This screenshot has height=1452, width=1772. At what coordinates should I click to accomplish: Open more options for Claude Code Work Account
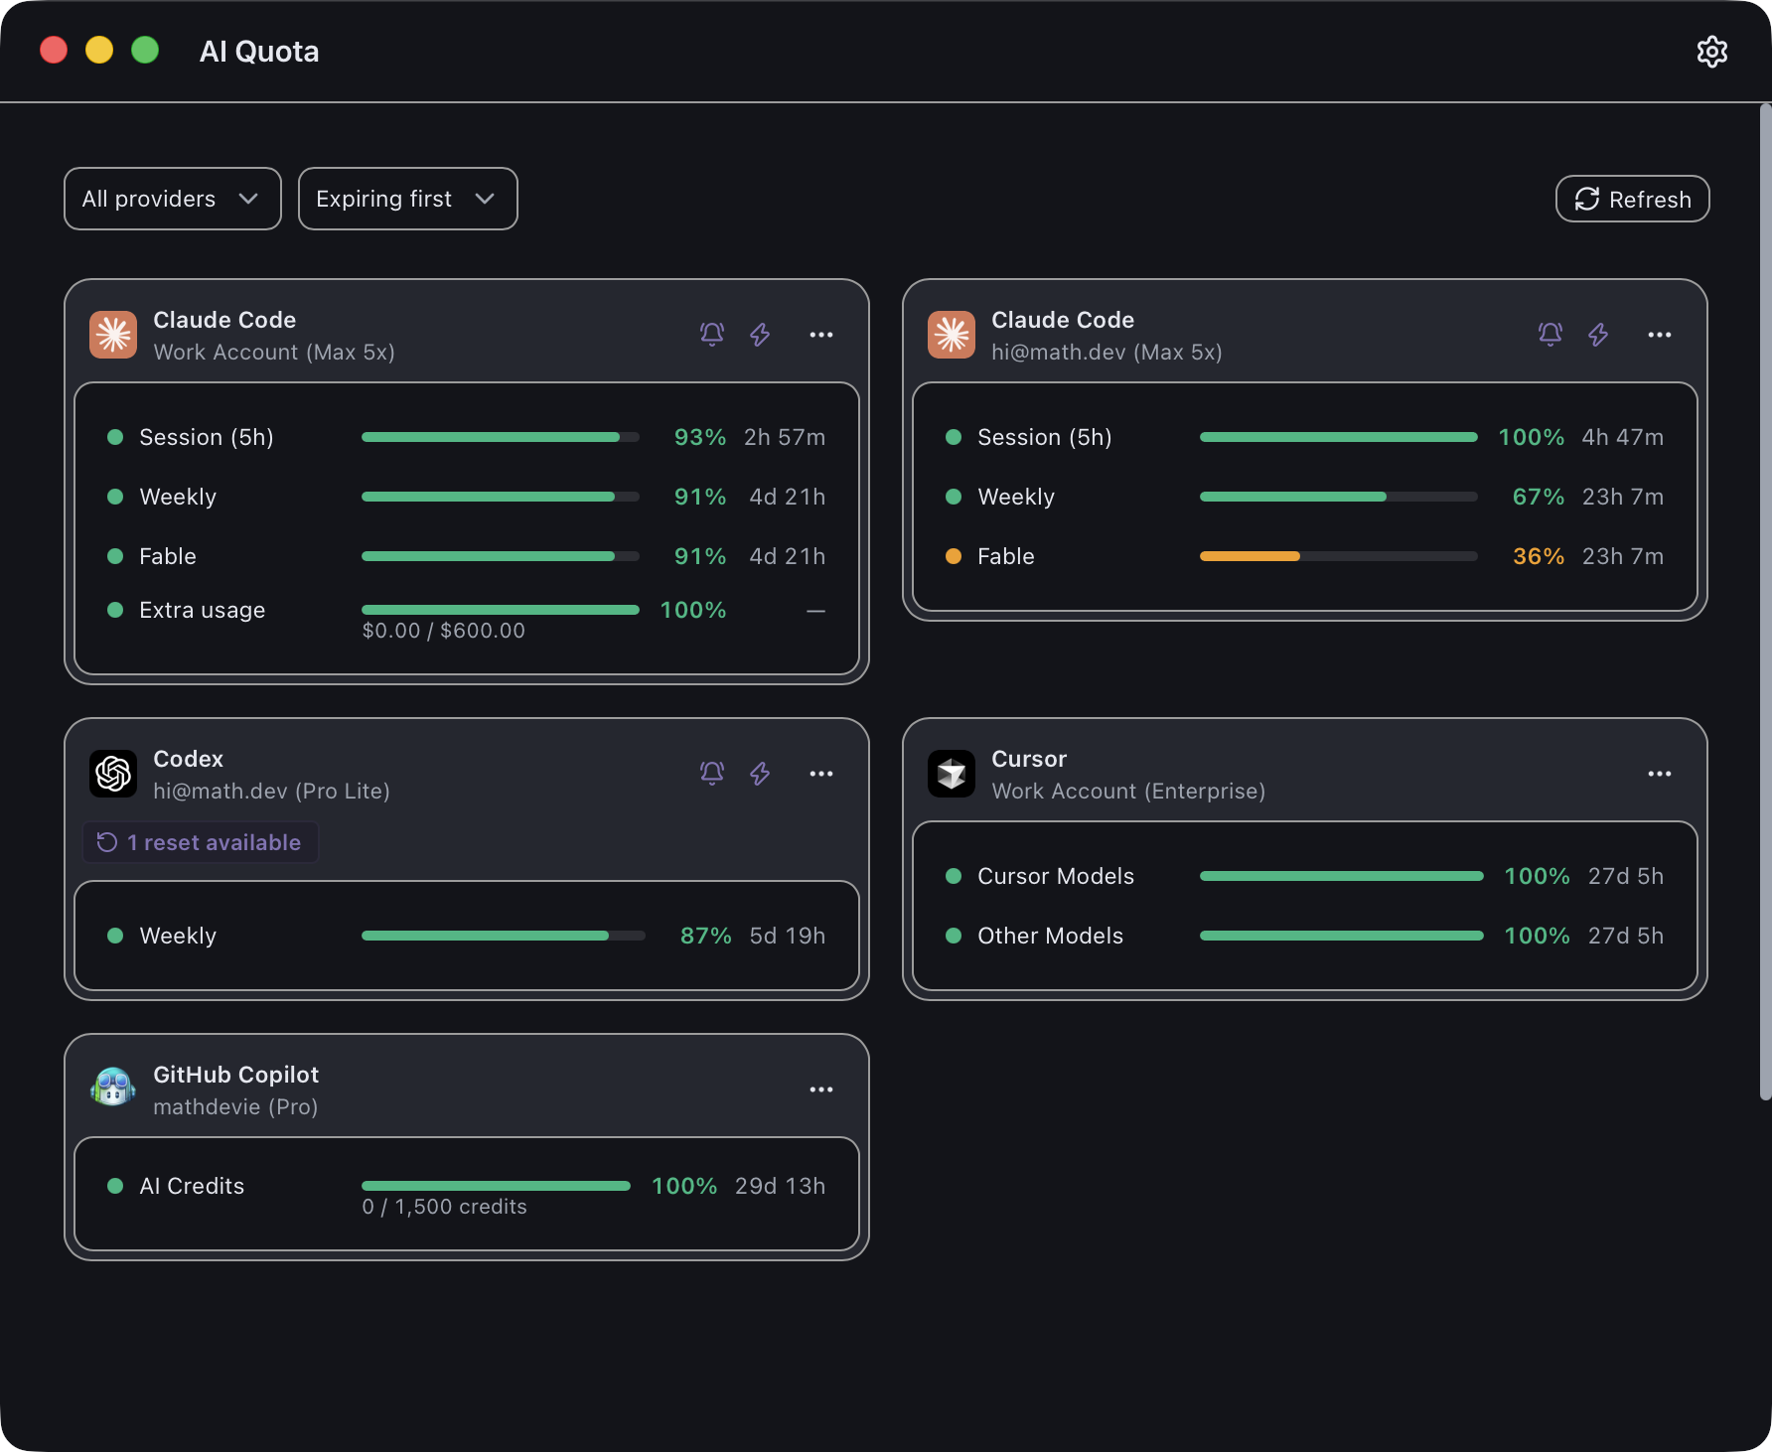tap(821, 335)
